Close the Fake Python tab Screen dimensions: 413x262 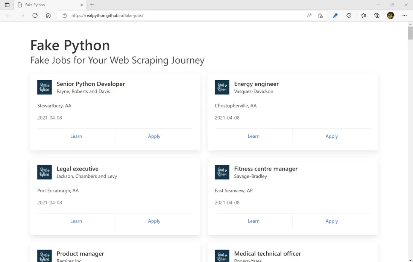click(82, 5)
